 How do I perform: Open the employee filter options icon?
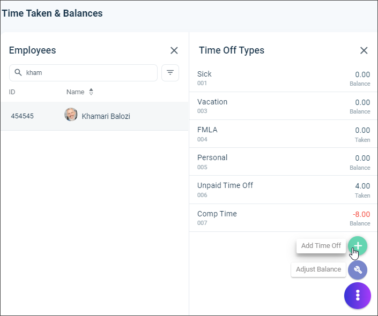click(x=170, y=73)
